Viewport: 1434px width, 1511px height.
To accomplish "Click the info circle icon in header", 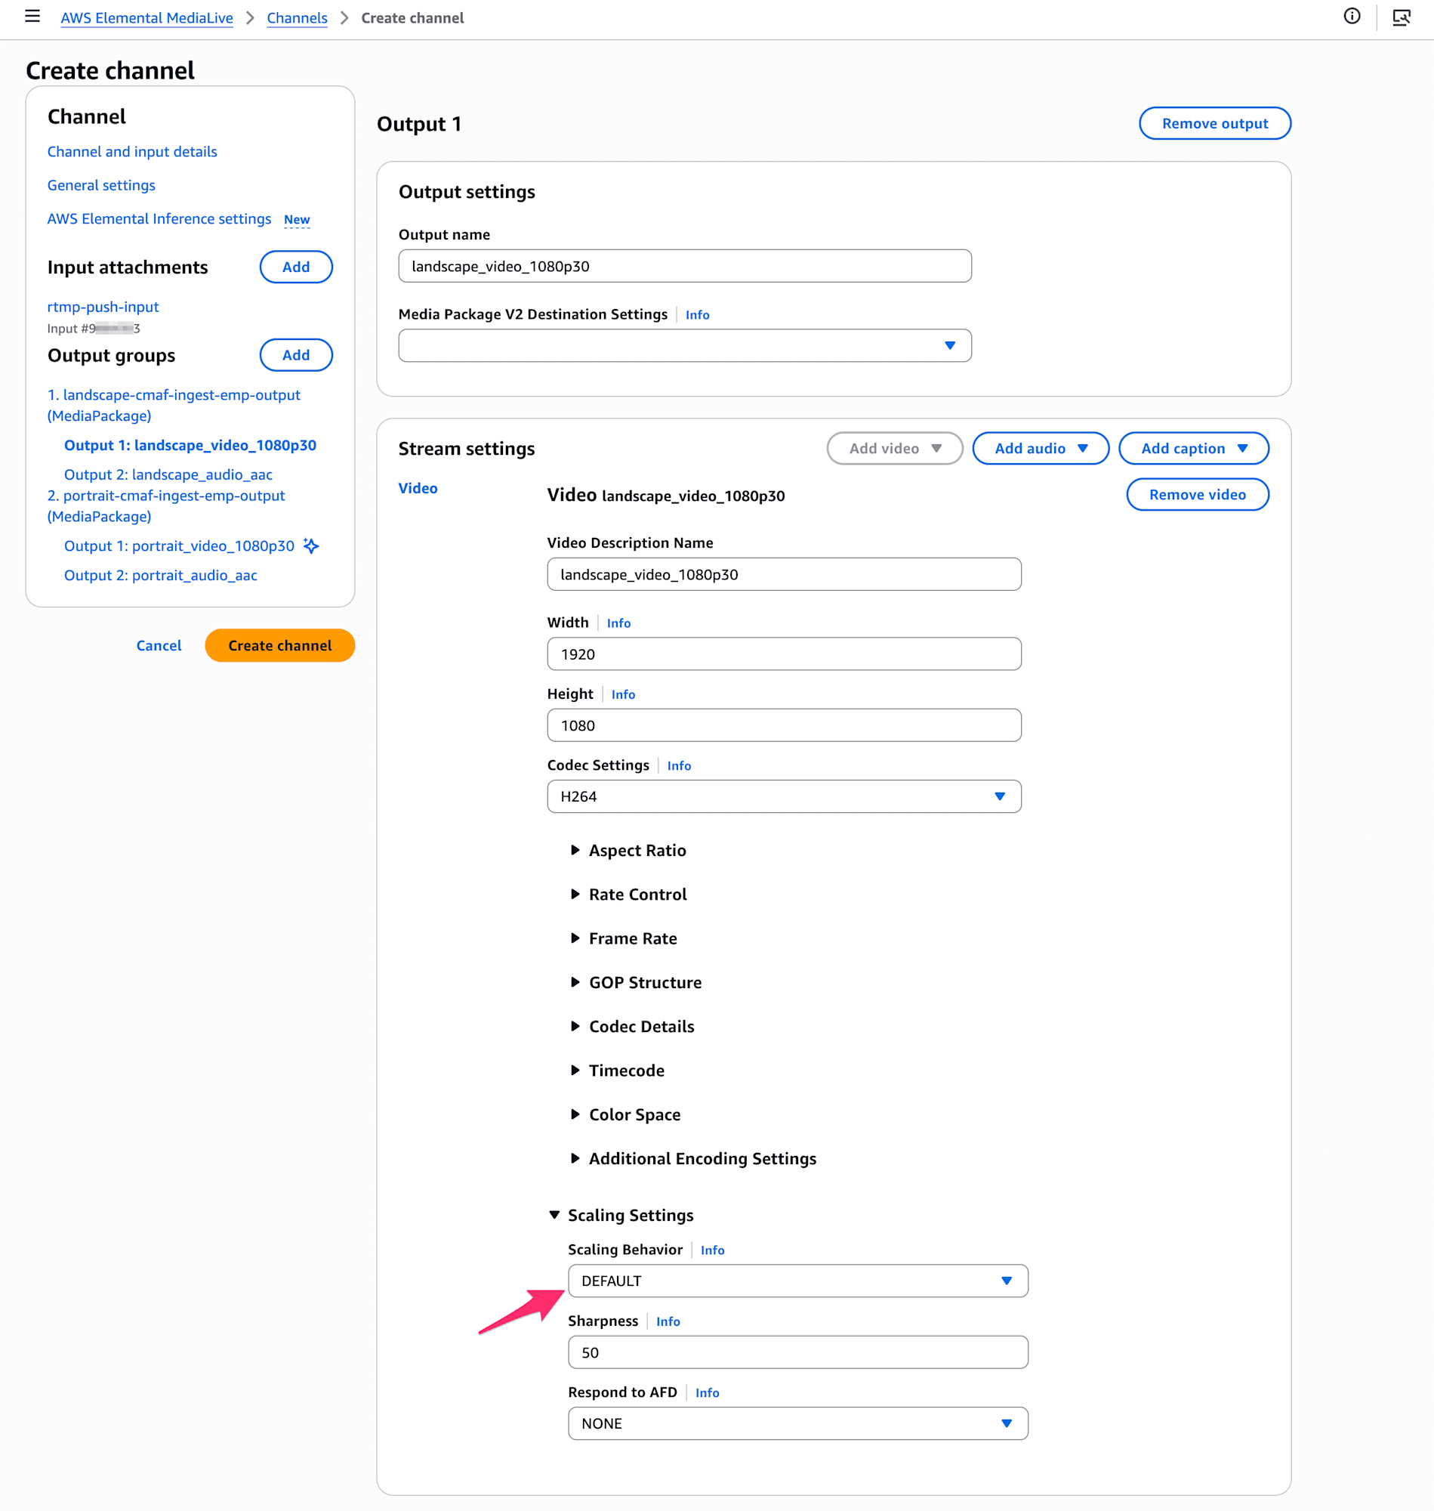I will pyautogui.click(x=1352, y=17).
